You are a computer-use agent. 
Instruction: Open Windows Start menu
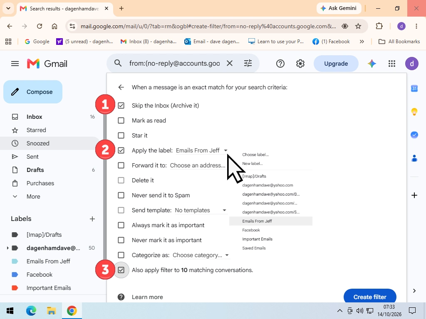[10, 311]
